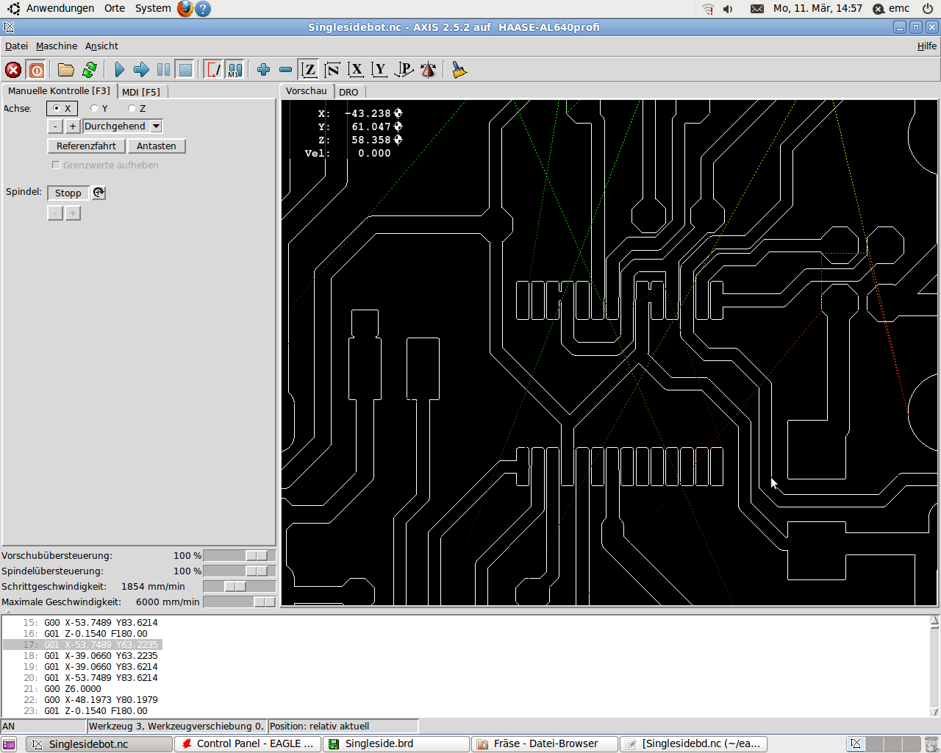Select the Y axis radio button

pos(94,109)
